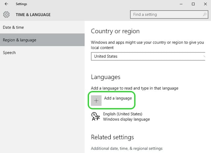
Task: Click the TIME & LANGUAGE header title
Action: [x=33, y=14]
